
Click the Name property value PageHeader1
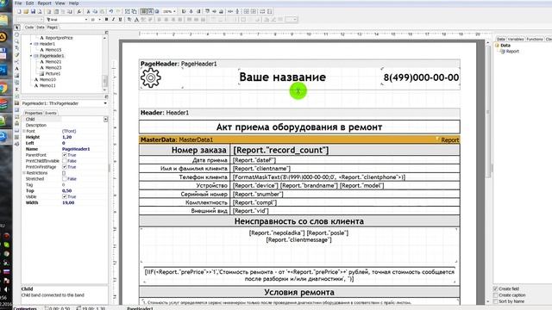coord(76,149)
